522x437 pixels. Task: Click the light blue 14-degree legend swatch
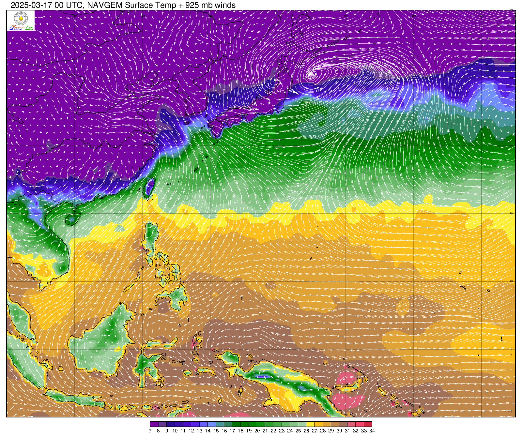[x=212, y=424]
